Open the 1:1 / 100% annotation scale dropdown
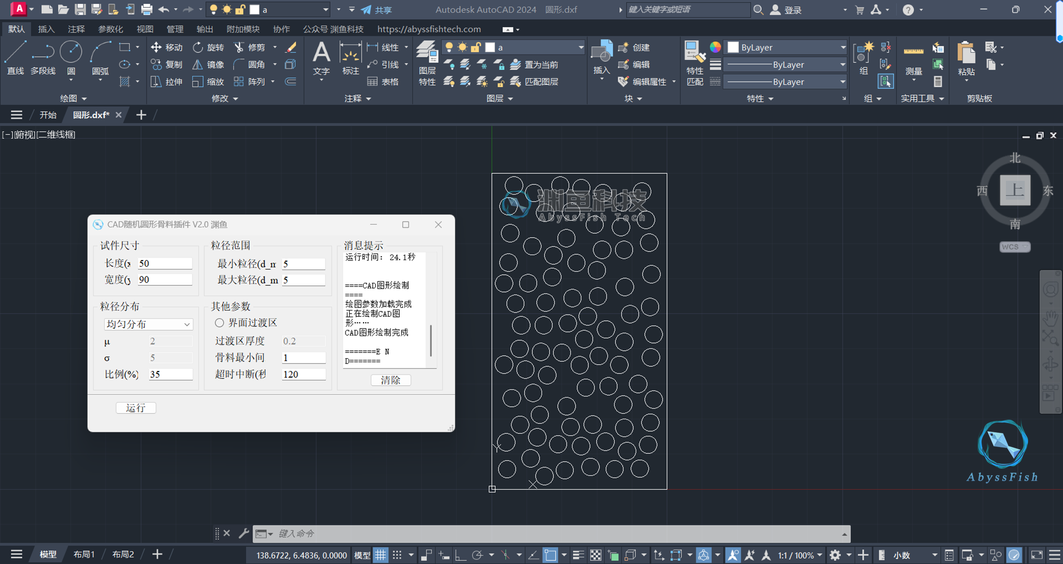This screenshot has width=1063, height=564. coord(800,555)
